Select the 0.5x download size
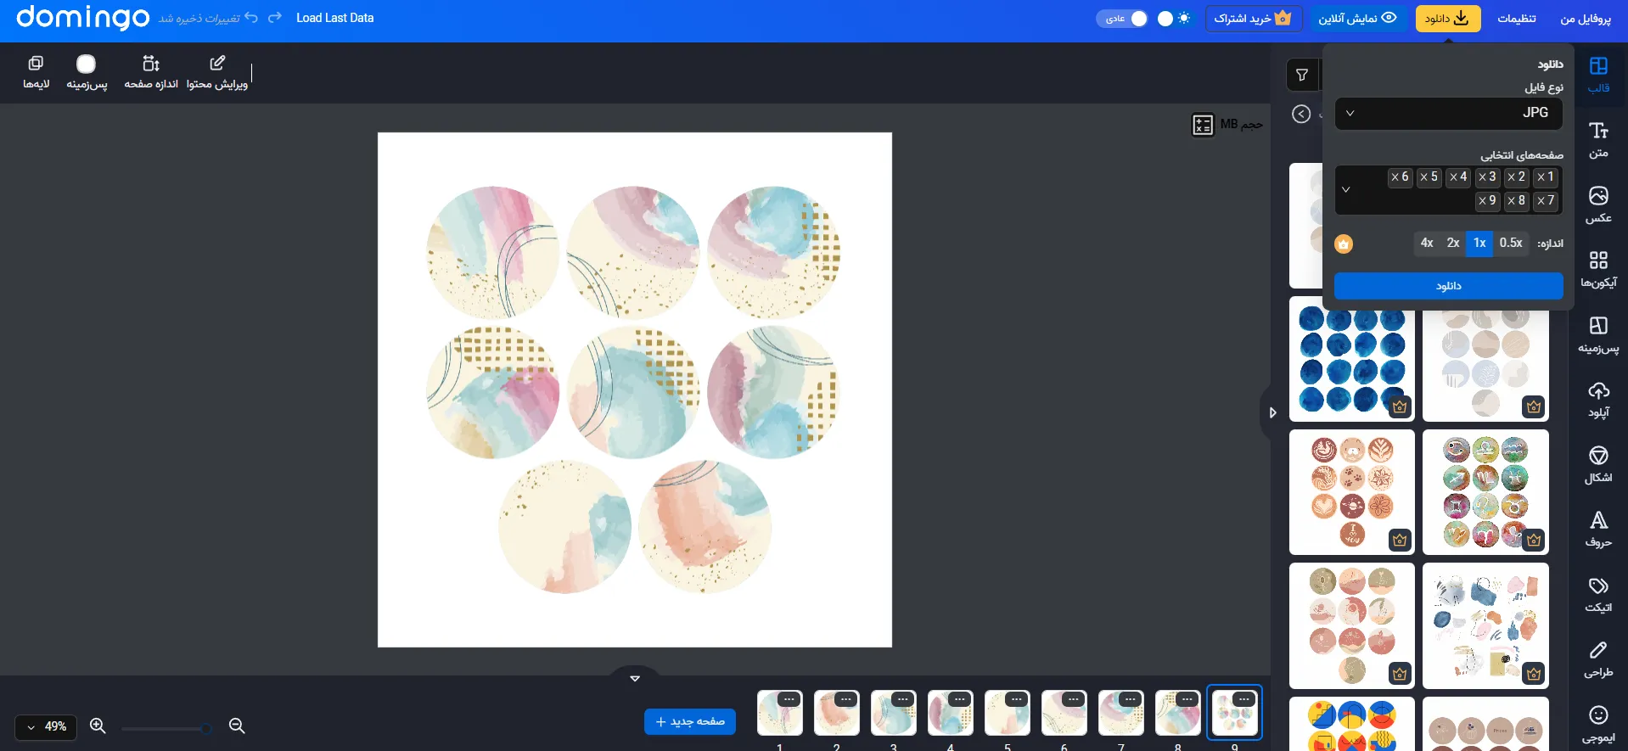The height and width of the screenshot is (751, 1628). click(x=1511, y=243)
